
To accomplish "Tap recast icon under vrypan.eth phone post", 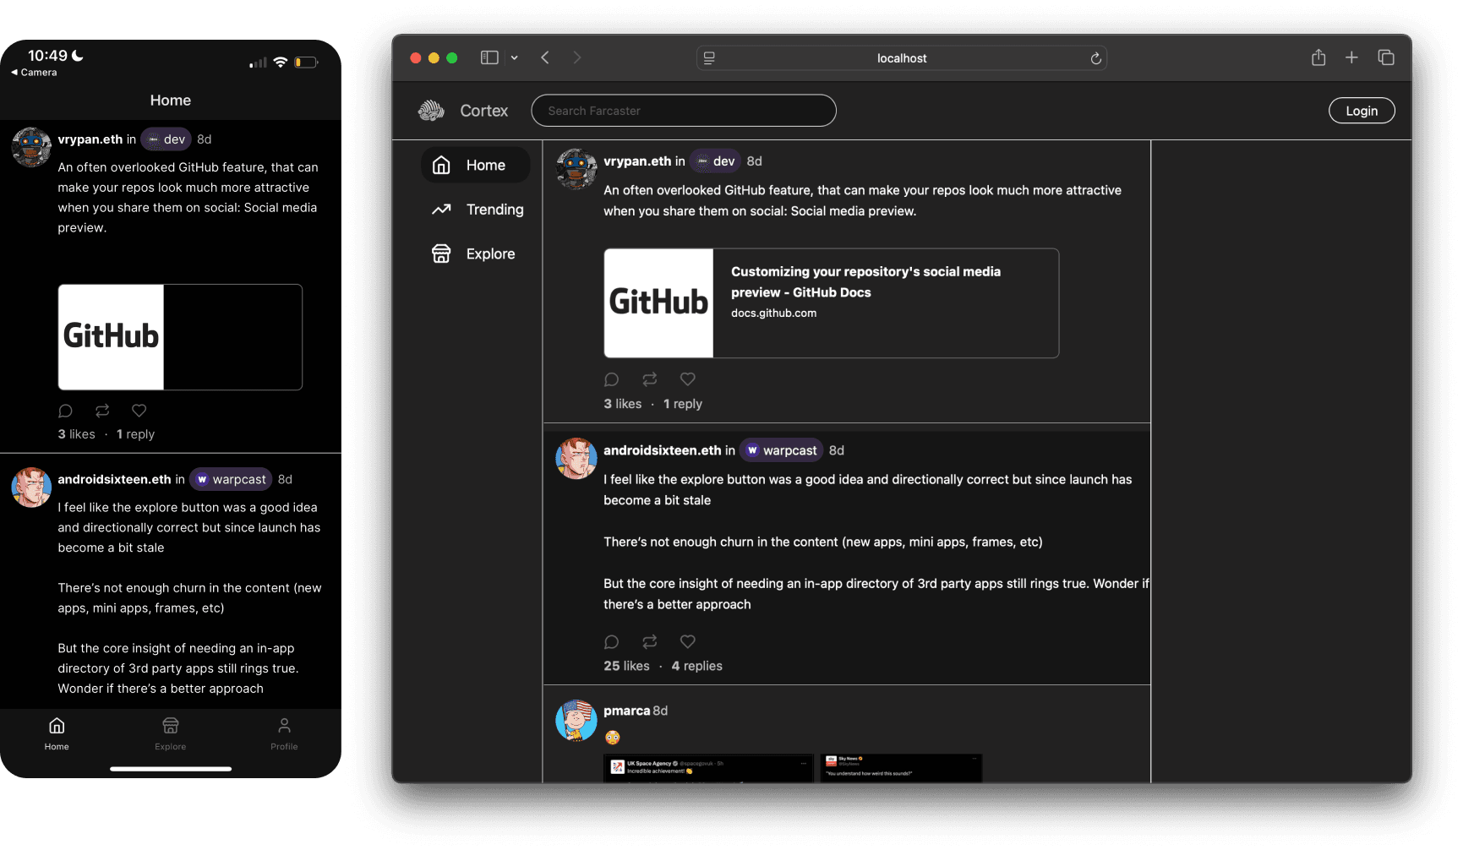I will (102, 411).
